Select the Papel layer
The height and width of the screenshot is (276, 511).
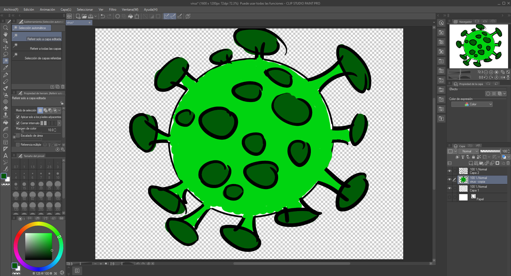[483, 197]
